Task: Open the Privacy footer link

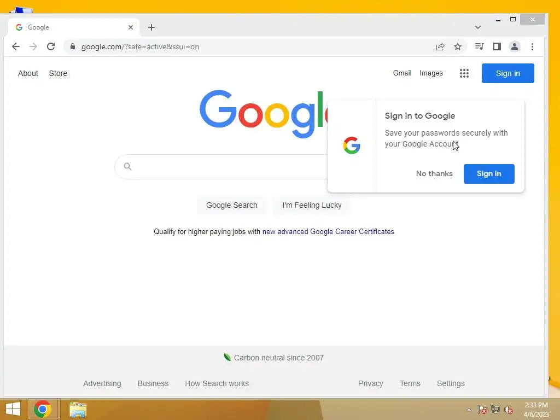Action: point(370,383)
